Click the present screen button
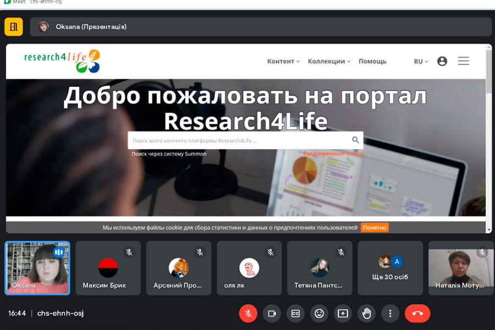This screenshot has width=495, height=330. point(343,313)
